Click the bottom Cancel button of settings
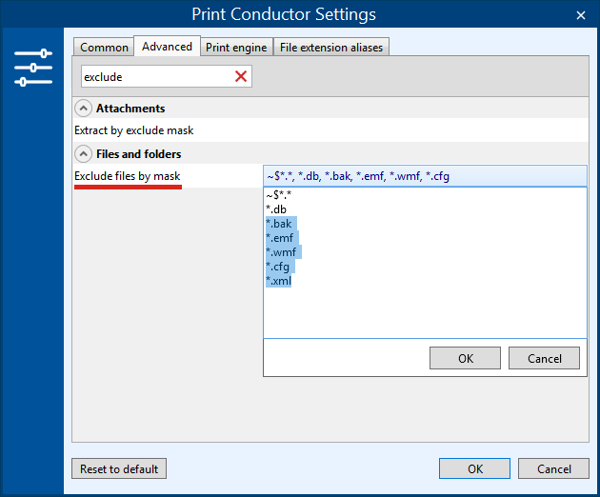 click(553, 468)
